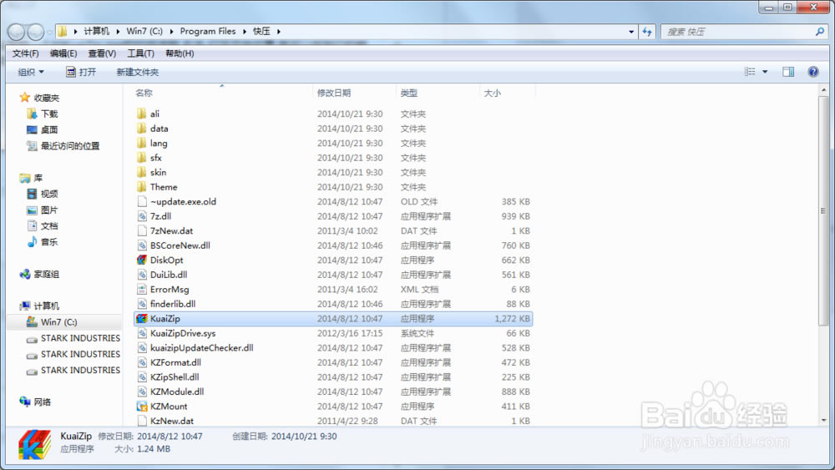
Task: Open 音乐 library in sidebar
Action: coord(43,241)
